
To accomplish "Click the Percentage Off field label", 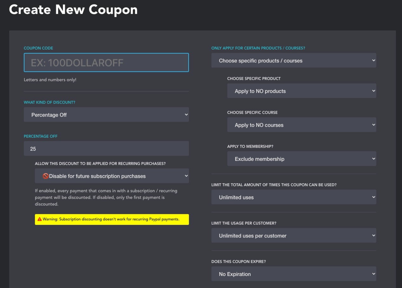I will [41, 136].
